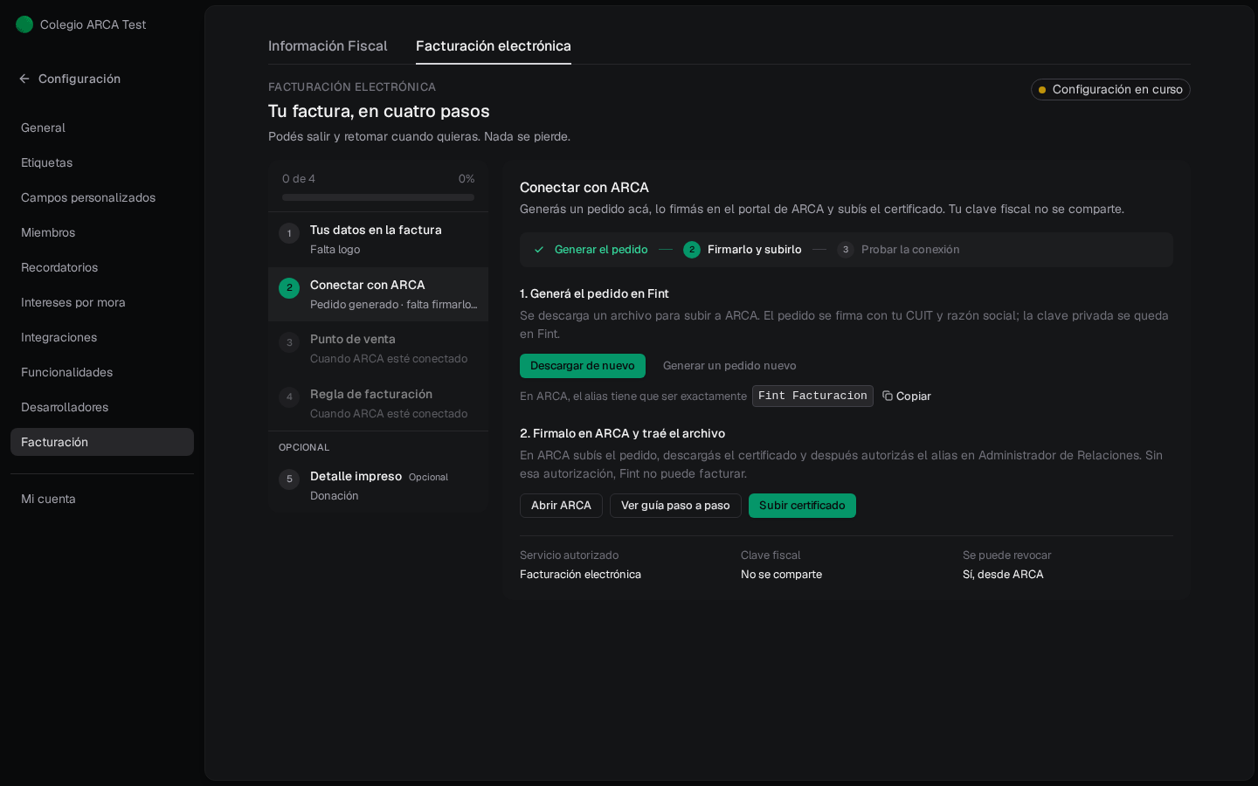
Task: Click the 0 de 4 progress bar
Action: (378, 197)
